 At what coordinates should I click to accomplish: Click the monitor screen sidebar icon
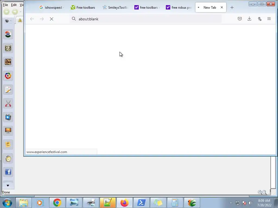[8, 131]
